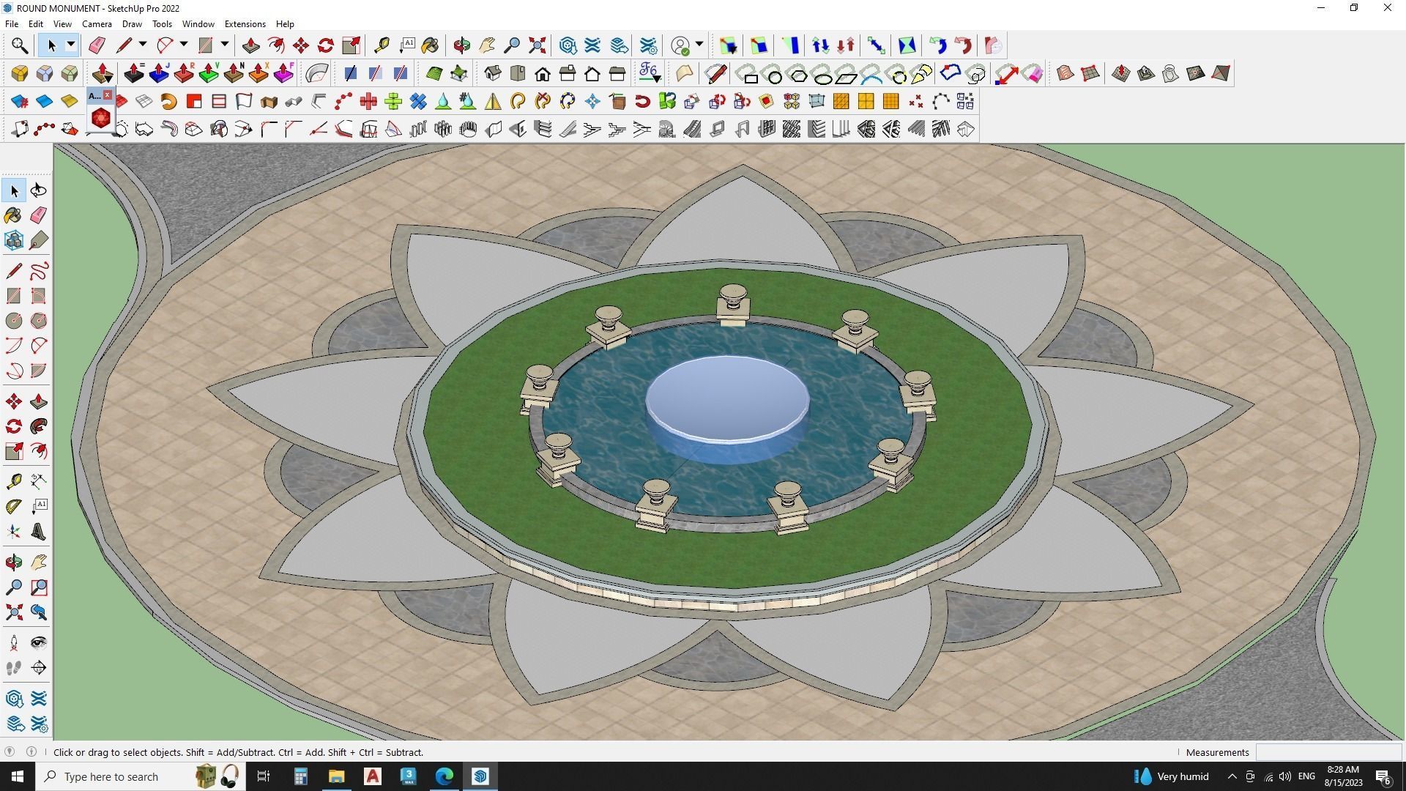Select the Pan hand tool in top toolbar

pos(487,45)
